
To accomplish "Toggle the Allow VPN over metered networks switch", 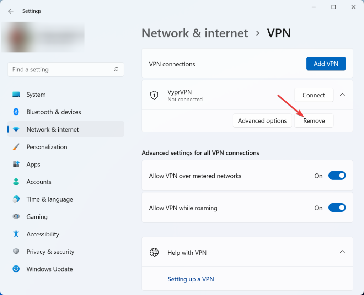I will click(x=337, y=175).
